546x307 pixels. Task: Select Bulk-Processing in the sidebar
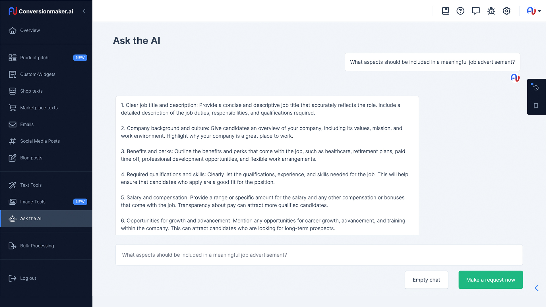click(x=37, y=246)
